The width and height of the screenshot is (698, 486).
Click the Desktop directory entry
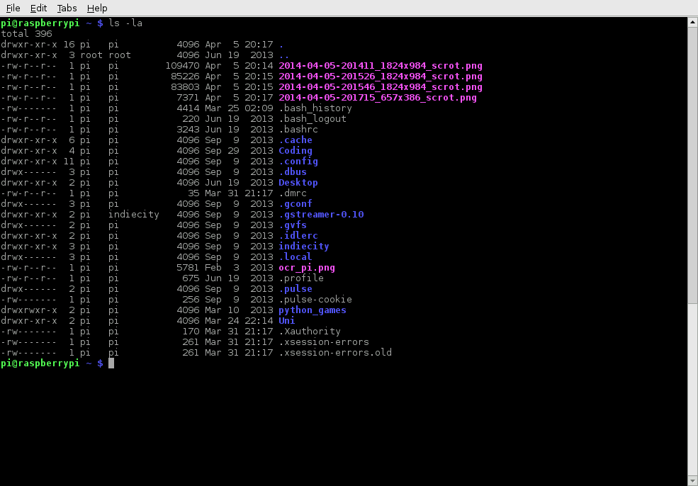[x=298, y=183]
